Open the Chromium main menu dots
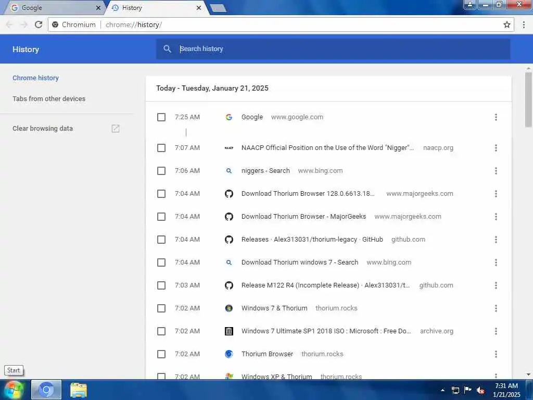 524,24
